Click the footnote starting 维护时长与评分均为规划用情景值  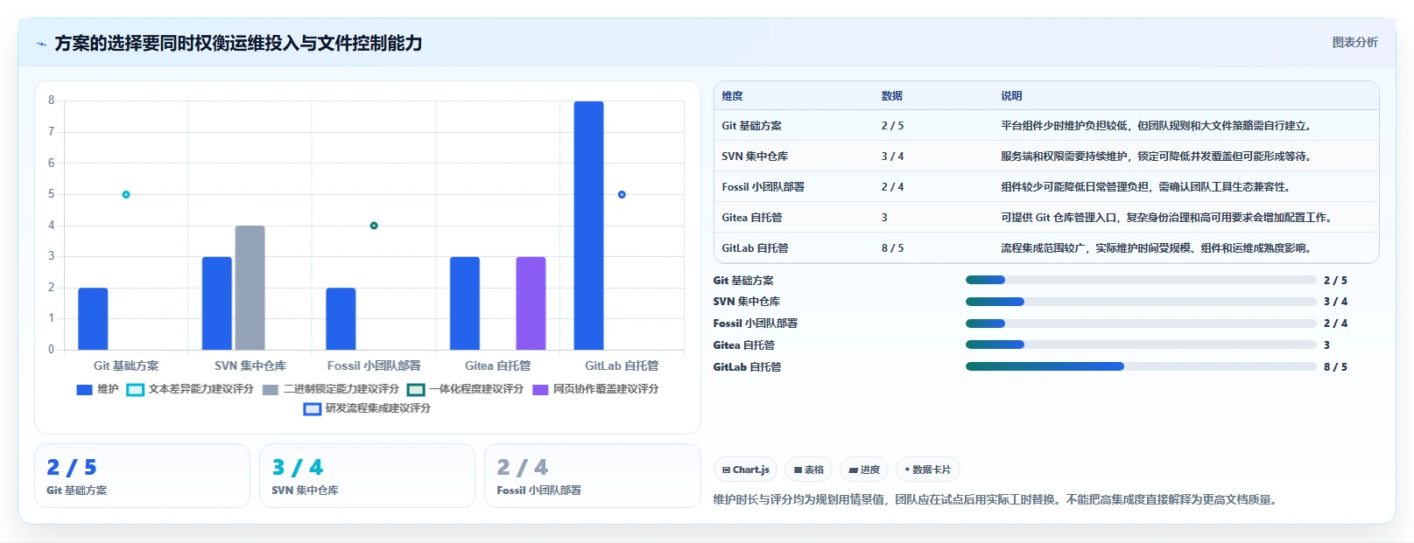[x=997, y=500]
